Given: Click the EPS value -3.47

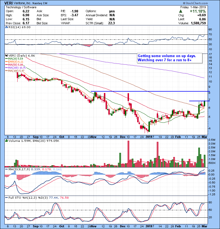Looking at the screenshot, I should click(75, 15).
